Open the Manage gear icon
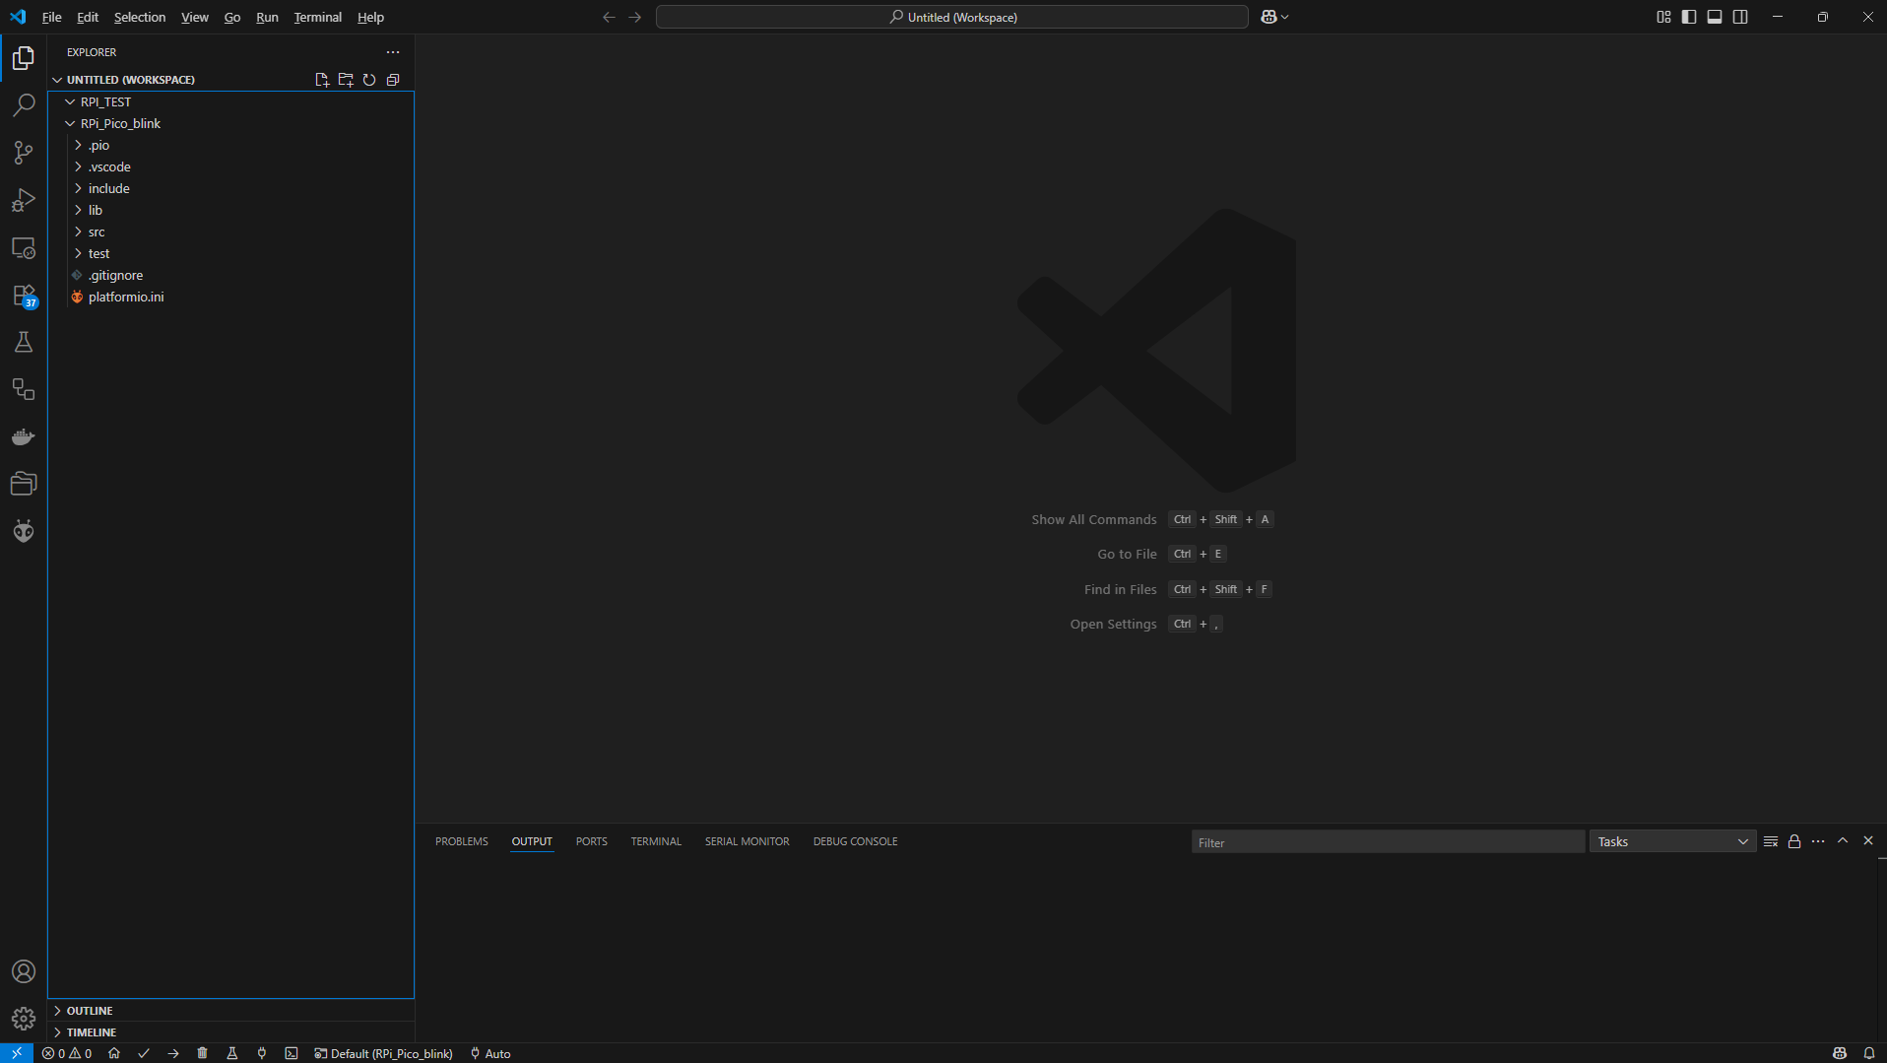This screenshot has height=1063, width=1887. [x=24, y=1019]
